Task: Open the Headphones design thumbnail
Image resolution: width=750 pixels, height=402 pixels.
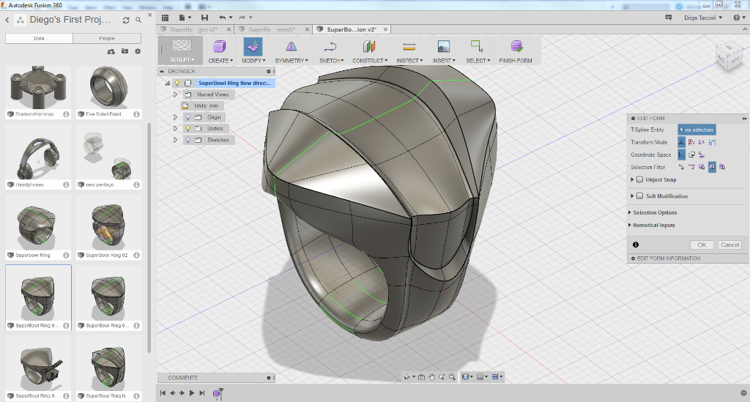Action: point(37,154)
